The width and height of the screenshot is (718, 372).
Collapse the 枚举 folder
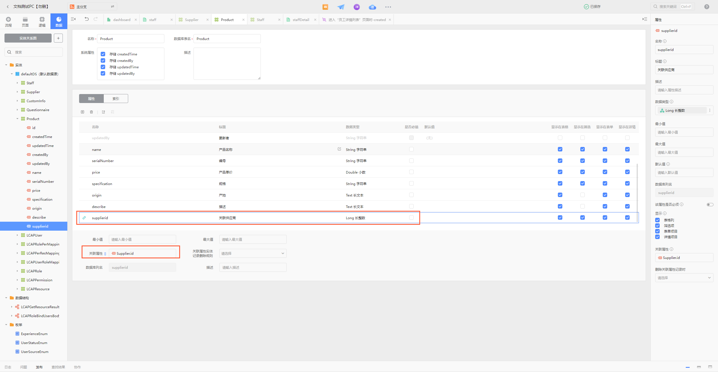pos(6,325)
